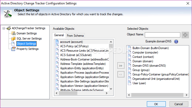Viewport: 192px width, 108px height.
Task: Select Domain (domain) in Selected Objects
Action: [x=143, y=61]
